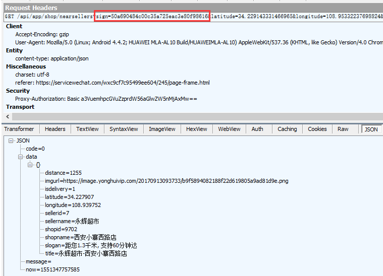Select the content-type: application/json header
The width and height of the screenshot is (383, 276).
(x=52, y=58)
